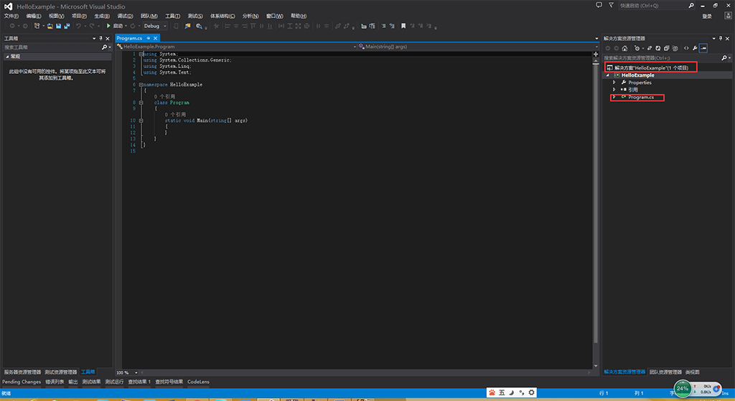The image size is (735, 401).
Task: Click the green 24% network monitor widget
Action: [x=683, y=388]
